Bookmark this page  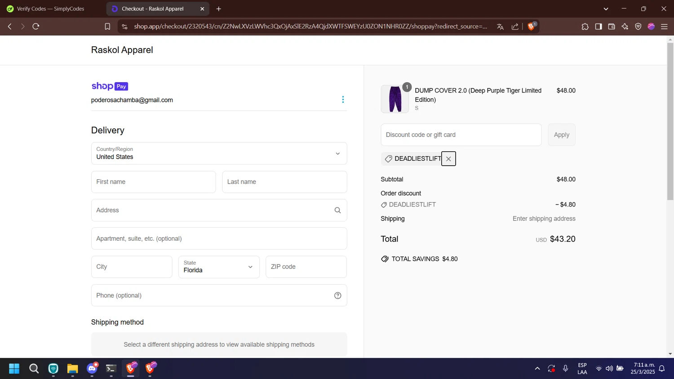tap(107, 26)
